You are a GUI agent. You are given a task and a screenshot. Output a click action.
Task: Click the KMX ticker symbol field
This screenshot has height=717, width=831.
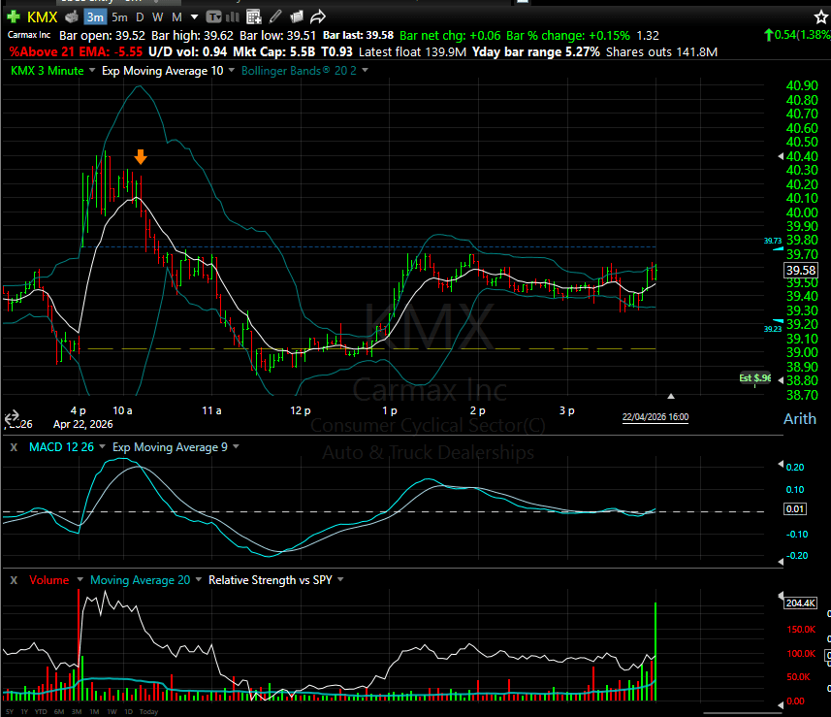click(x=41, y=16)
